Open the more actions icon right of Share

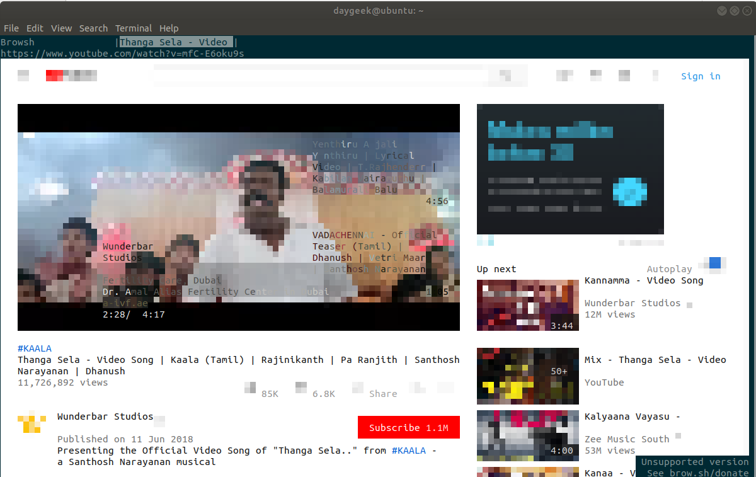point(445,388)
